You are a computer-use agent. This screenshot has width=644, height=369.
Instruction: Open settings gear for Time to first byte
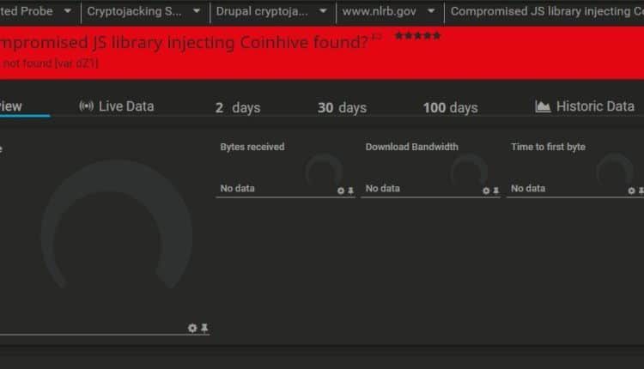pyautogui.click(x=631, y=191)
